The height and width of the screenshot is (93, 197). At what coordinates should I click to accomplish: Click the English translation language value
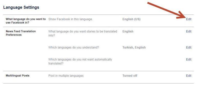128,31
